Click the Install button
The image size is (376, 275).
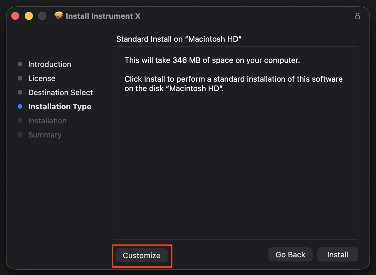(338, 254)
